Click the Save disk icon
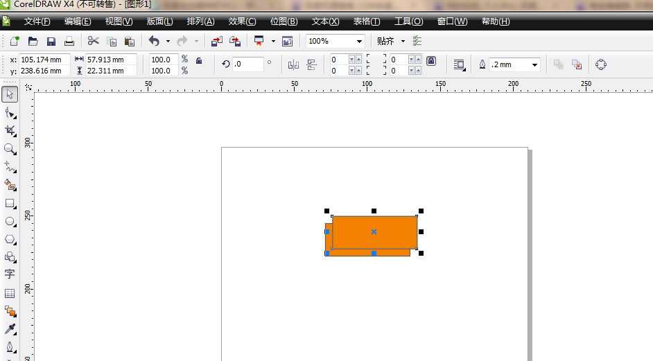The width and height of the screenshot is (653, 361). [x=51, y=42]
